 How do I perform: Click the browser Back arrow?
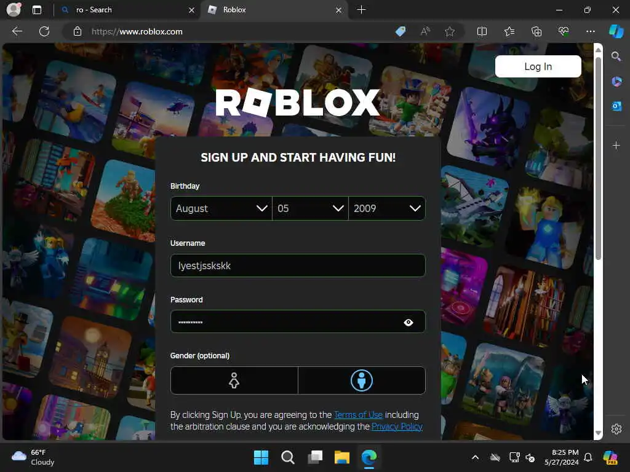(x=17, y=31)
